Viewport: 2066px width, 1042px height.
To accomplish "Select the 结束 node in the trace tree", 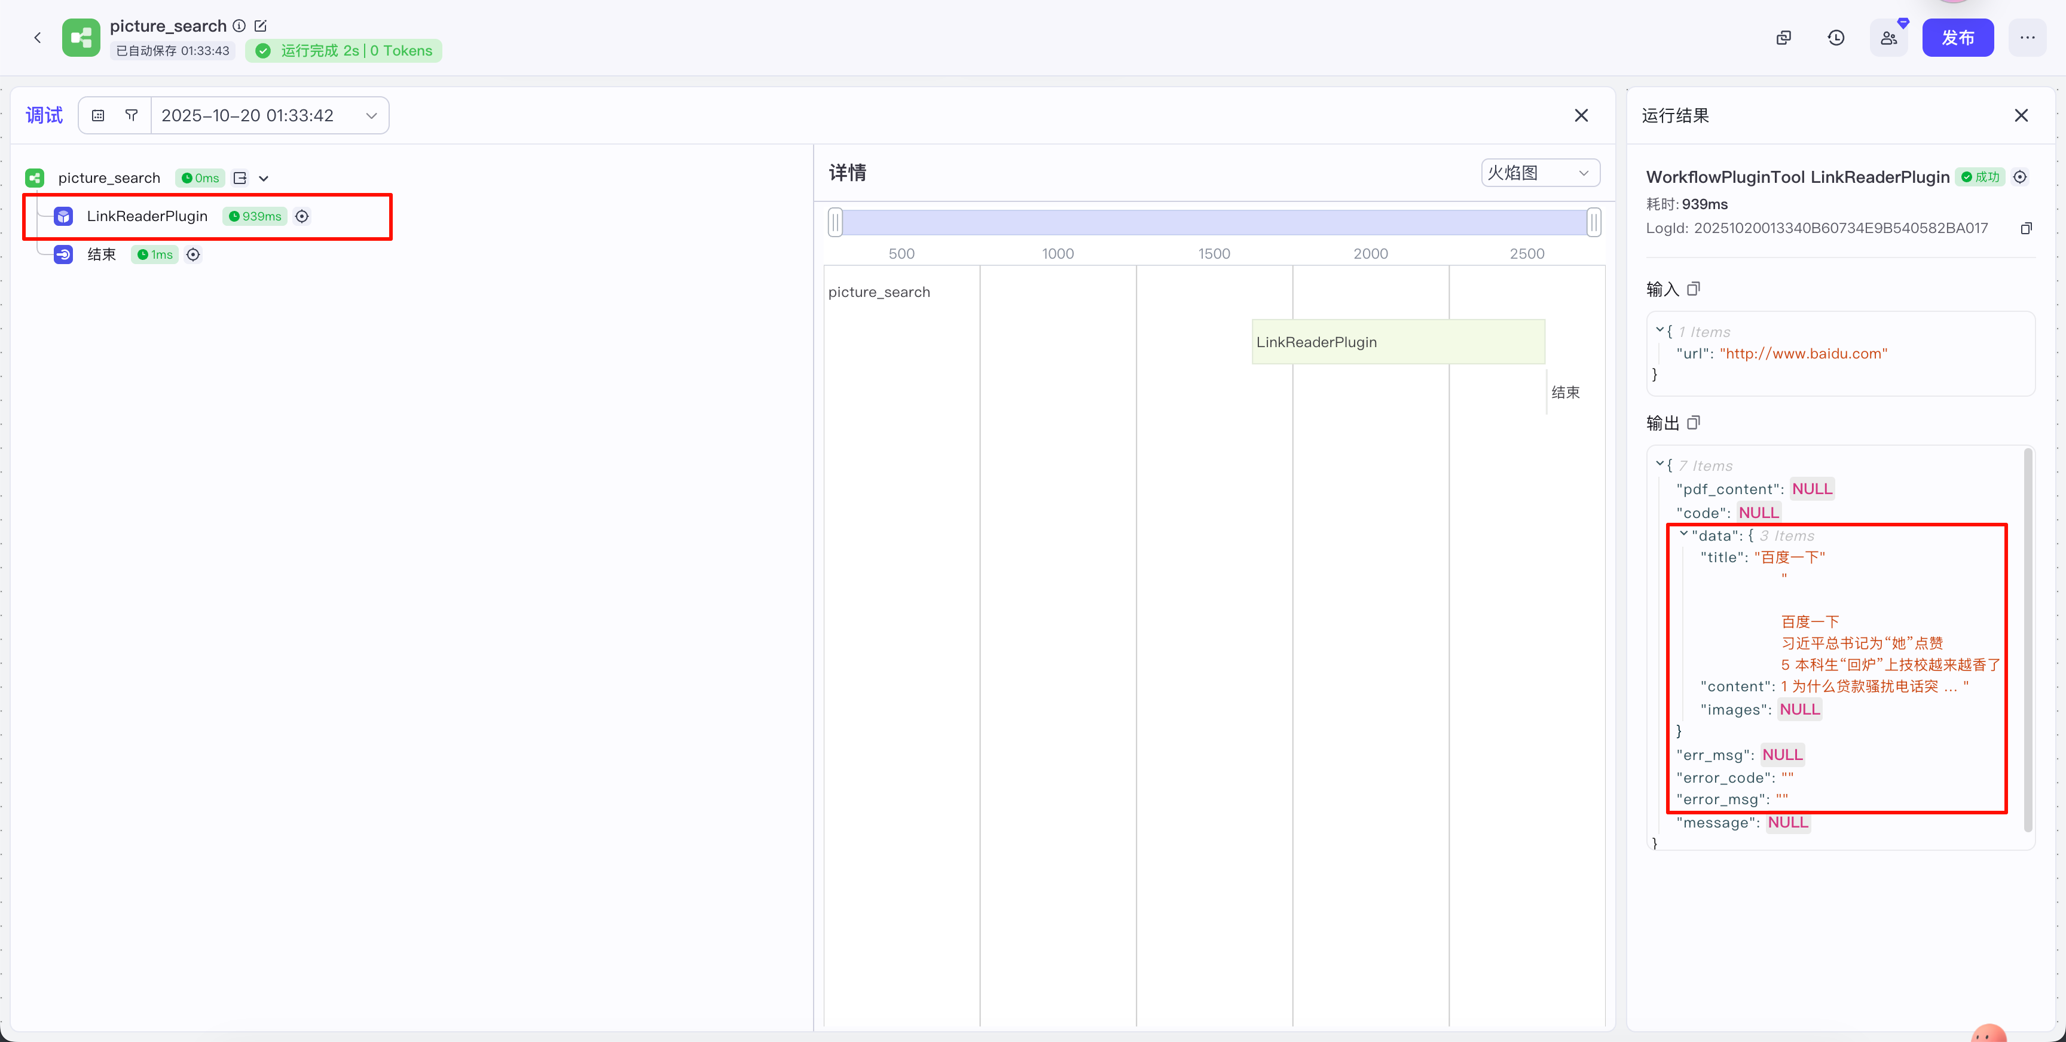I will click(101, 255).
